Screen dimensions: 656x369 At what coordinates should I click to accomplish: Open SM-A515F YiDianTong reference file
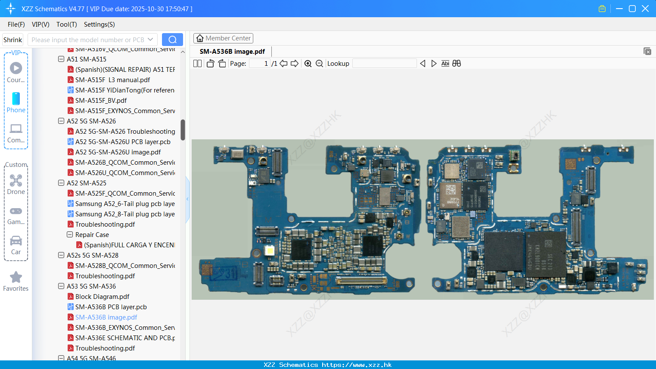point(125,90)
